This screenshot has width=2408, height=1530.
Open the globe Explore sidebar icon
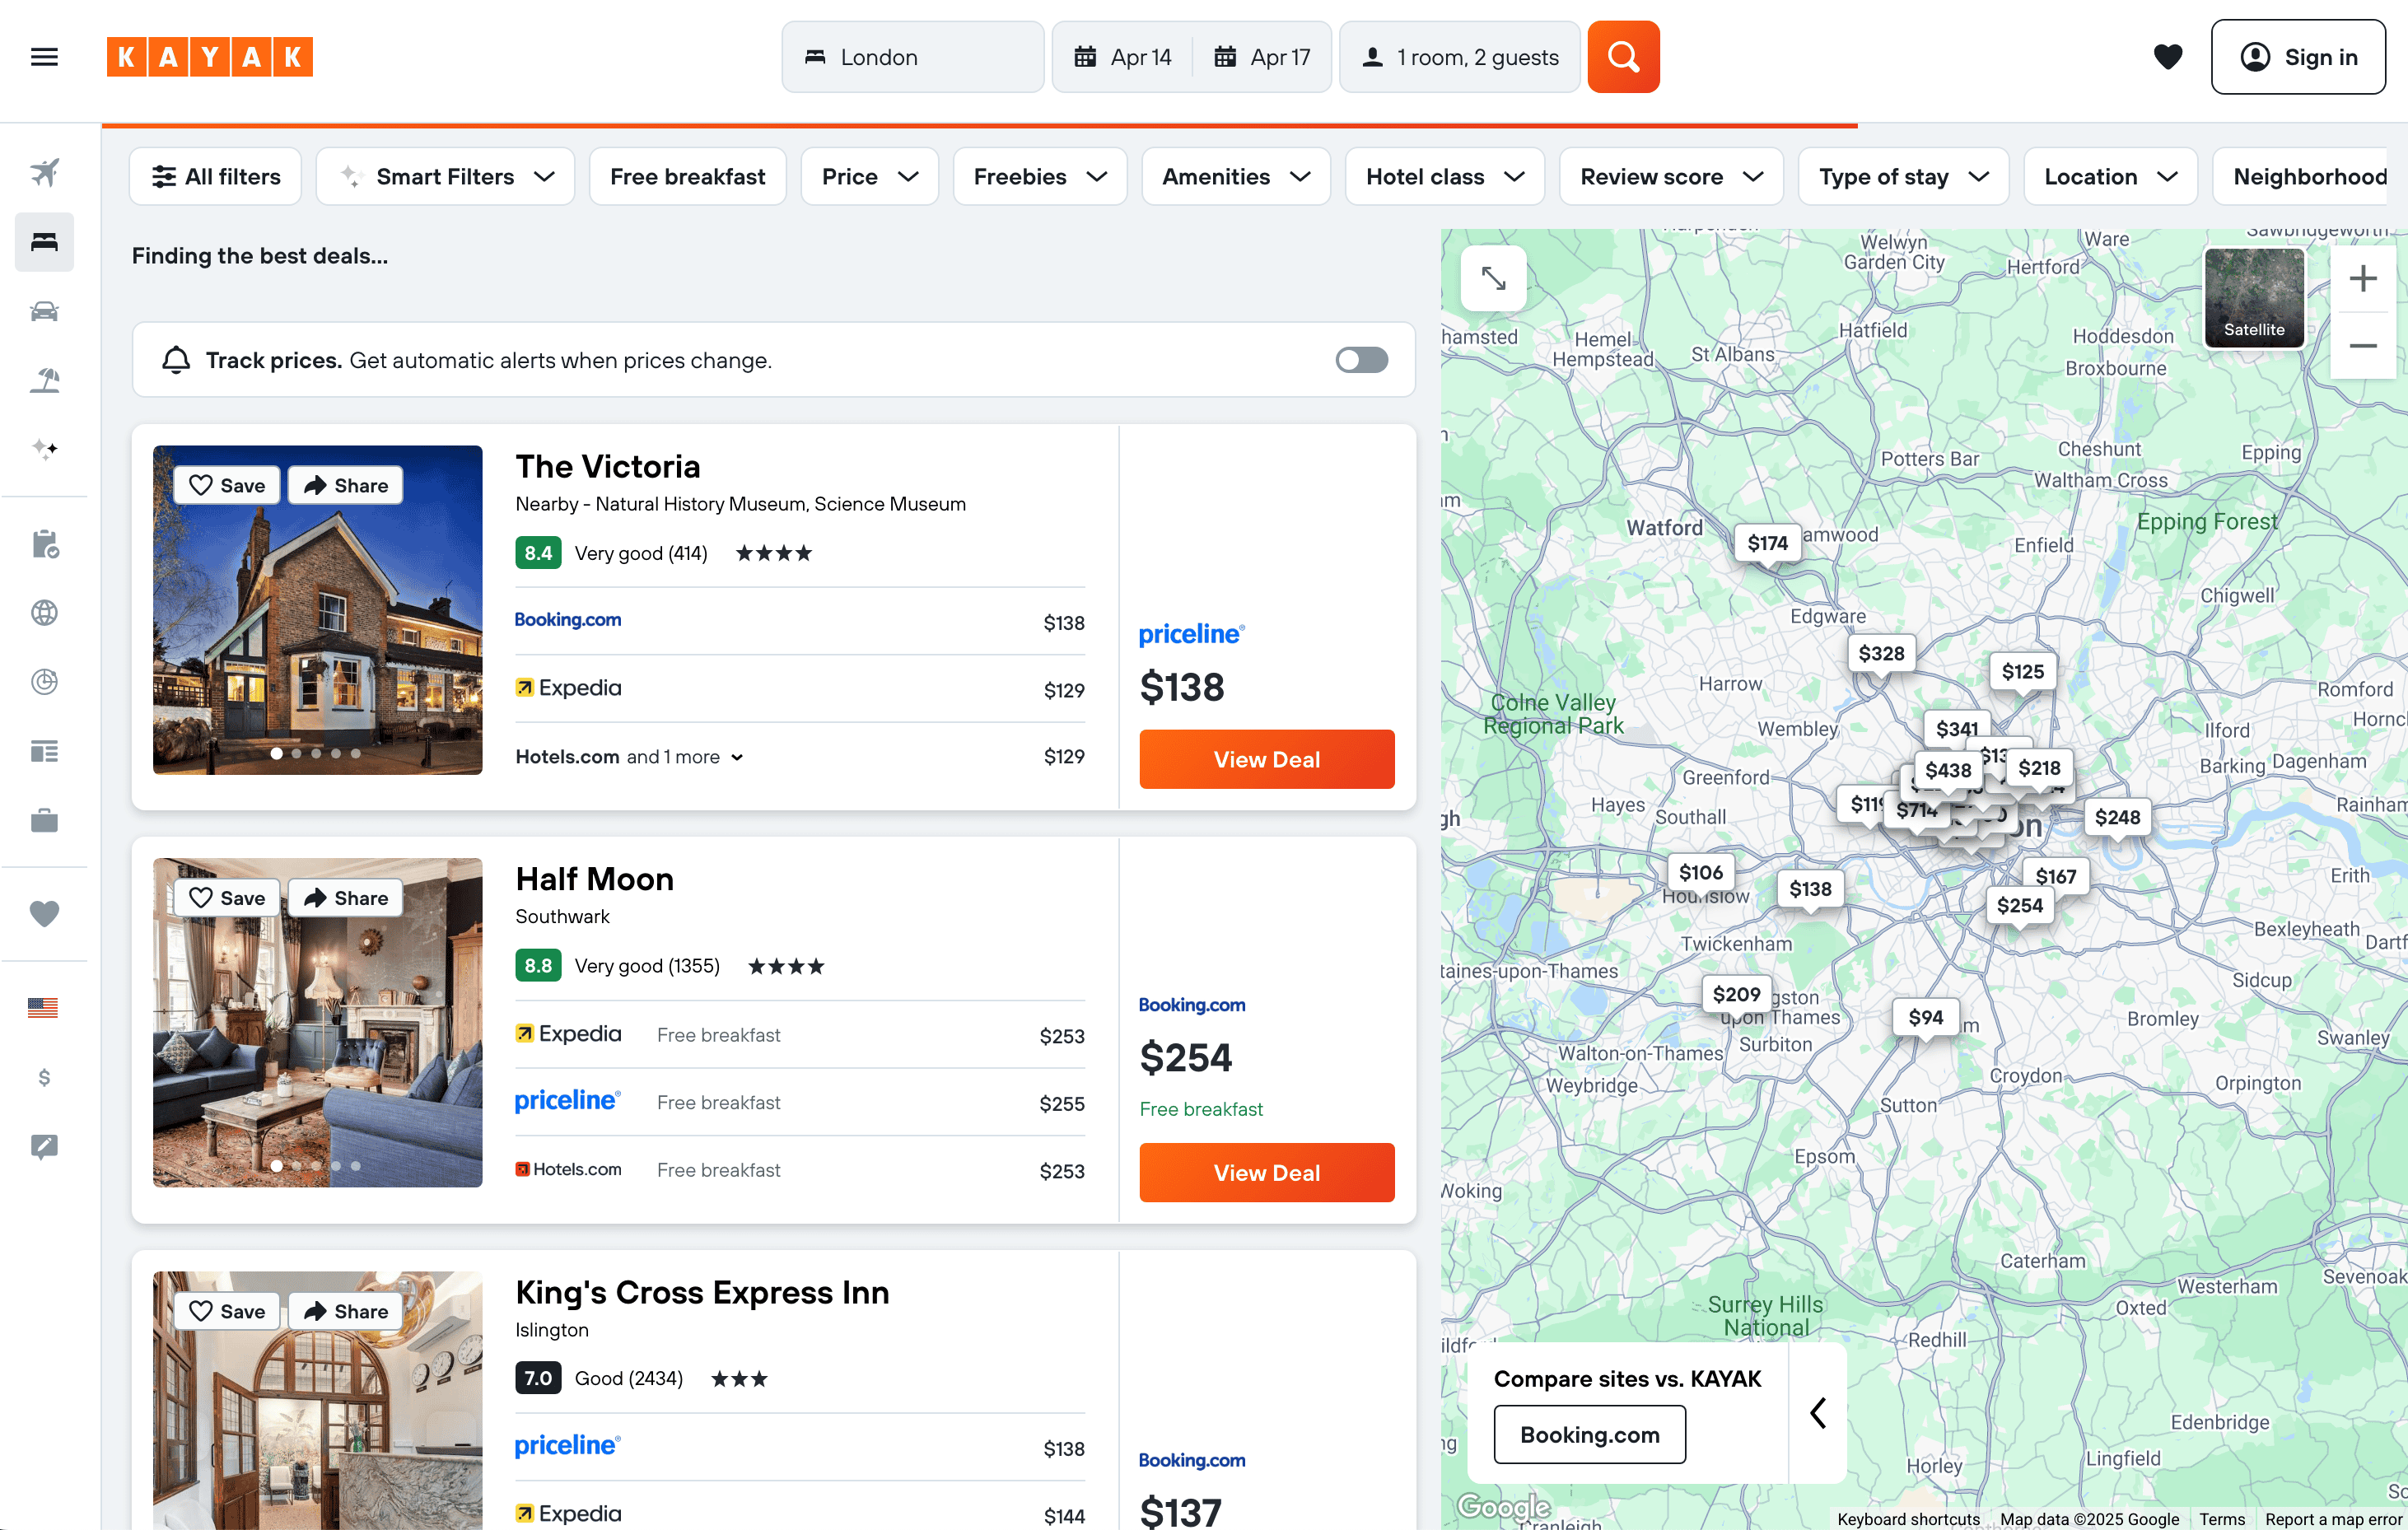click(44, 613)
